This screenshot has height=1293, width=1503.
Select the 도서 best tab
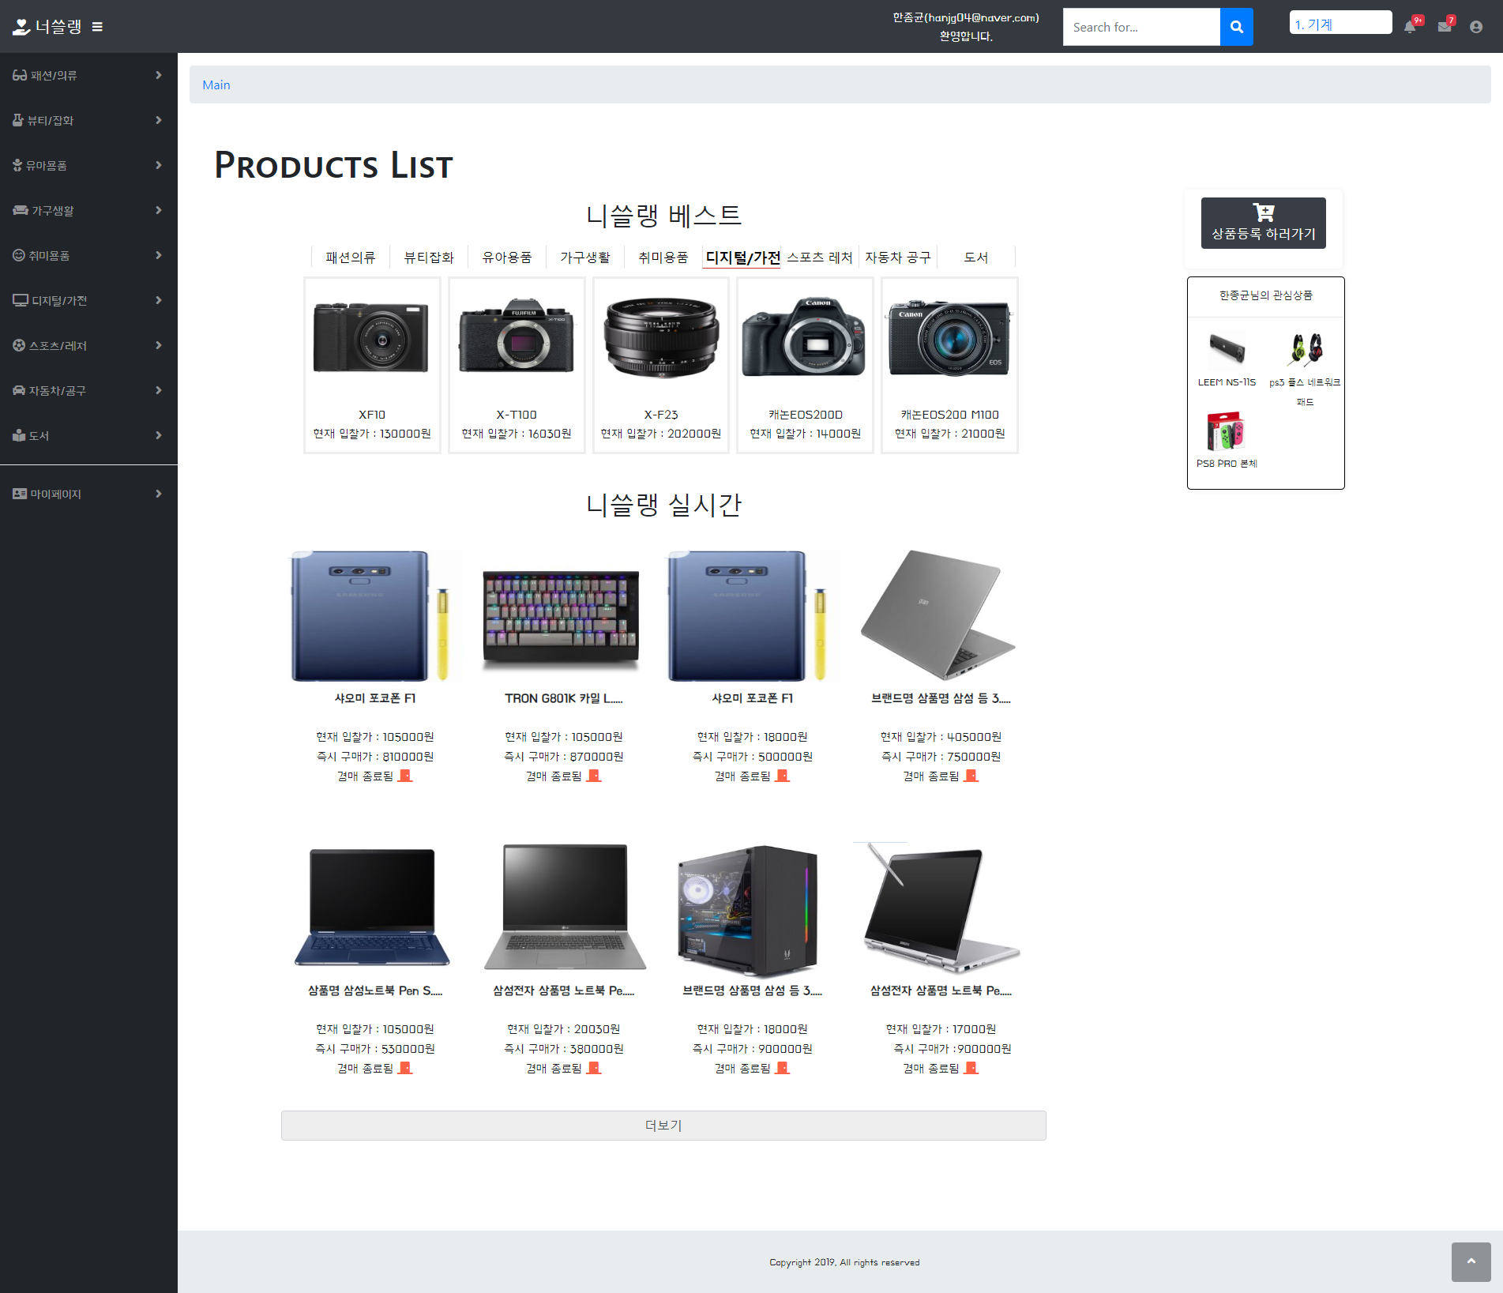(x=976, y=257)
